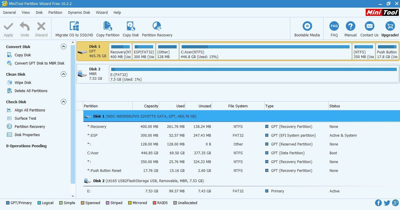
Task: Click the Undo arrow icon
Action: click(x=25, y=26)
